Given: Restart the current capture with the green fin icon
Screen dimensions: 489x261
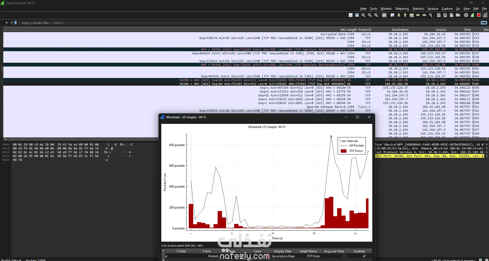Looking at the screenshot, I should click(x=472, y=15).
